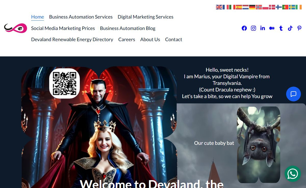Choose the Finnish flag language

279,7
